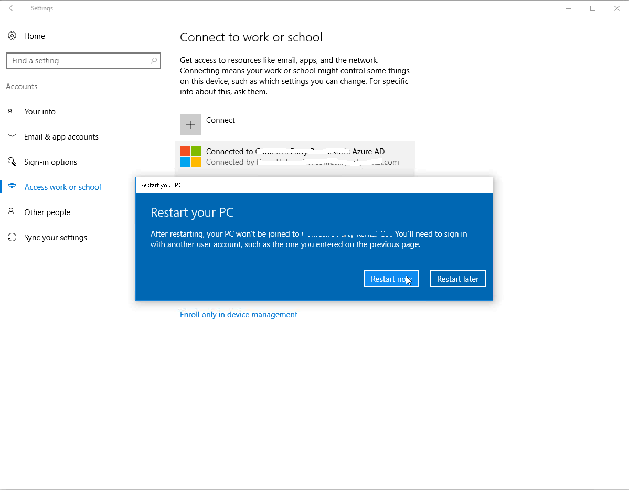Screen dimensions: 629x490
Task: Focus the Find a setting search box
Action: (79, 61)
